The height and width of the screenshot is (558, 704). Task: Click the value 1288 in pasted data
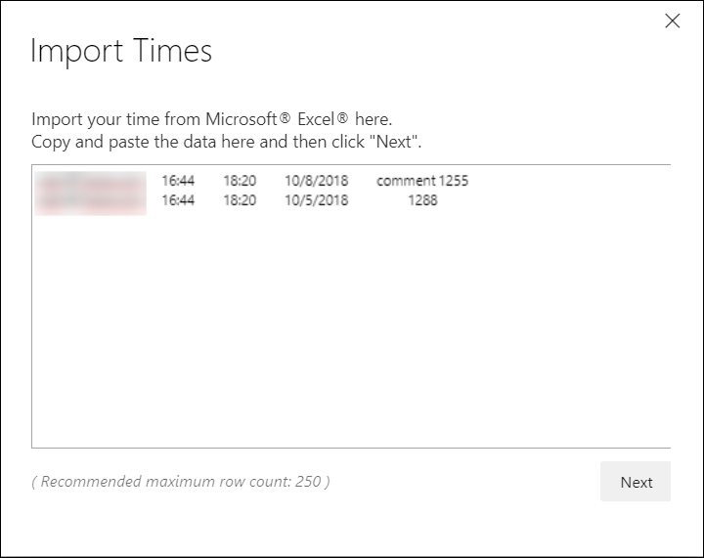click(422, 199)
